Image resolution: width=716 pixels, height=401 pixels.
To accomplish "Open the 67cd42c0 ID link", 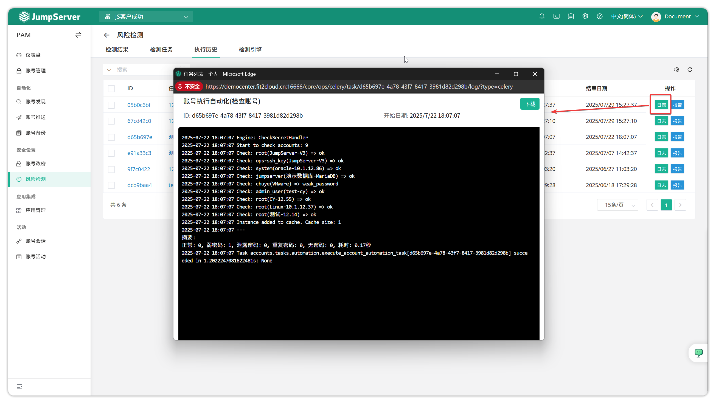I will click(139, 121).
